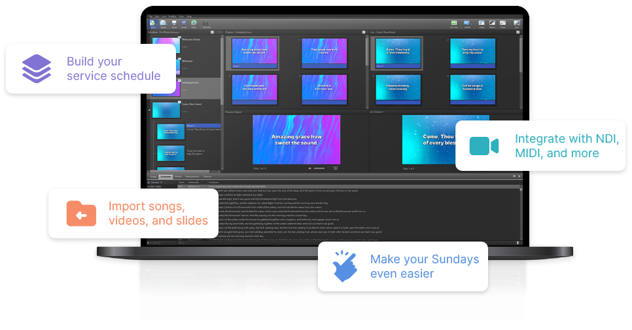Click the New schedule toolbar icon

tap(152, 24)
